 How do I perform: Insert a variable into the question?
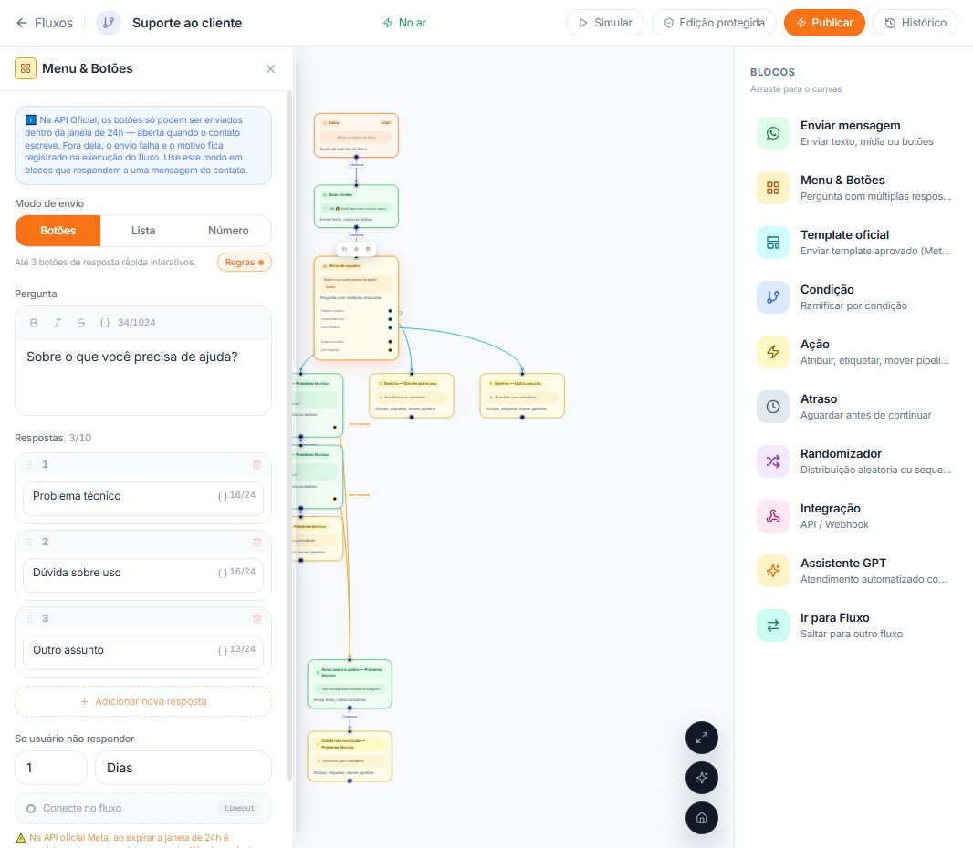[x=105, y=323]
